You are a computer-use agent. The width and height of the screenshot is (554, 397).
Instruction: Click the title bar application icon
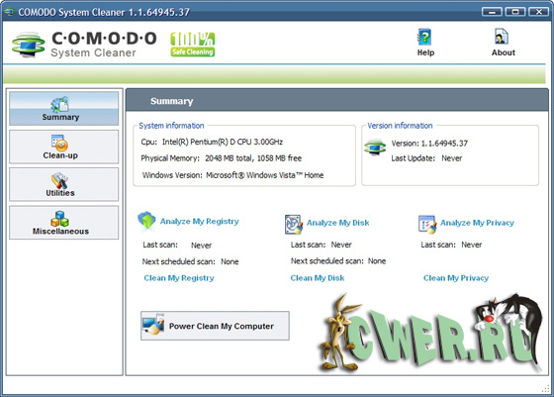[9, 12]
